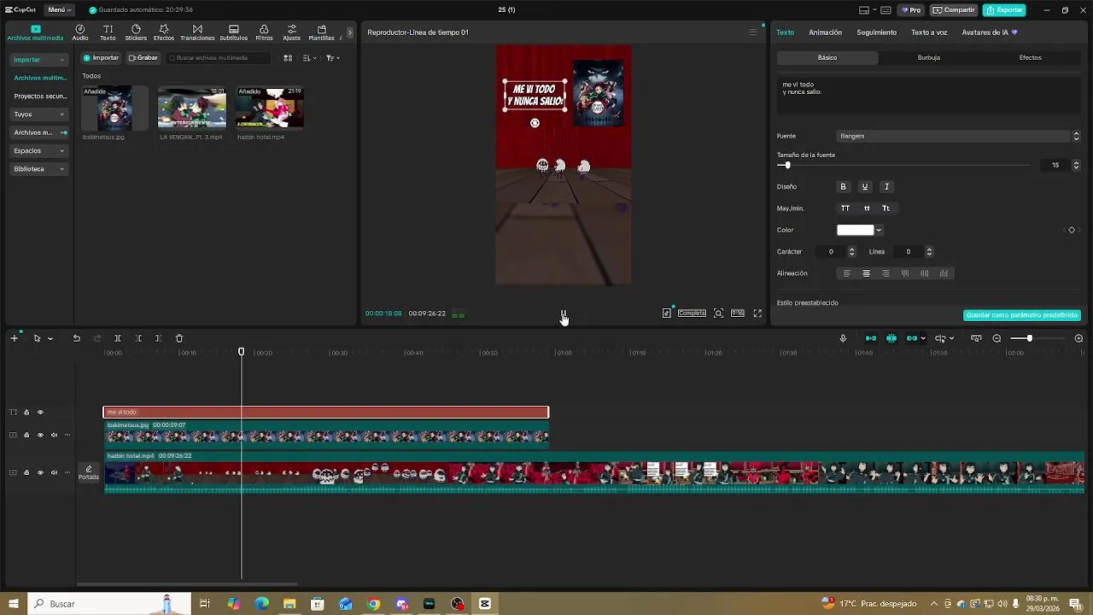
Task: Open the media sort dropdown
Action: coord(310,58)
